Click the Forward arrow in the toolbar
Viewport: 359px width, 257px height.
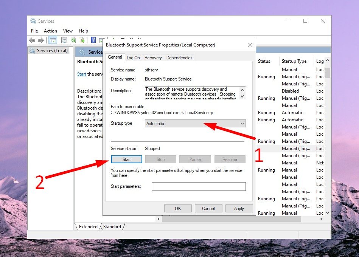(40, 40)
